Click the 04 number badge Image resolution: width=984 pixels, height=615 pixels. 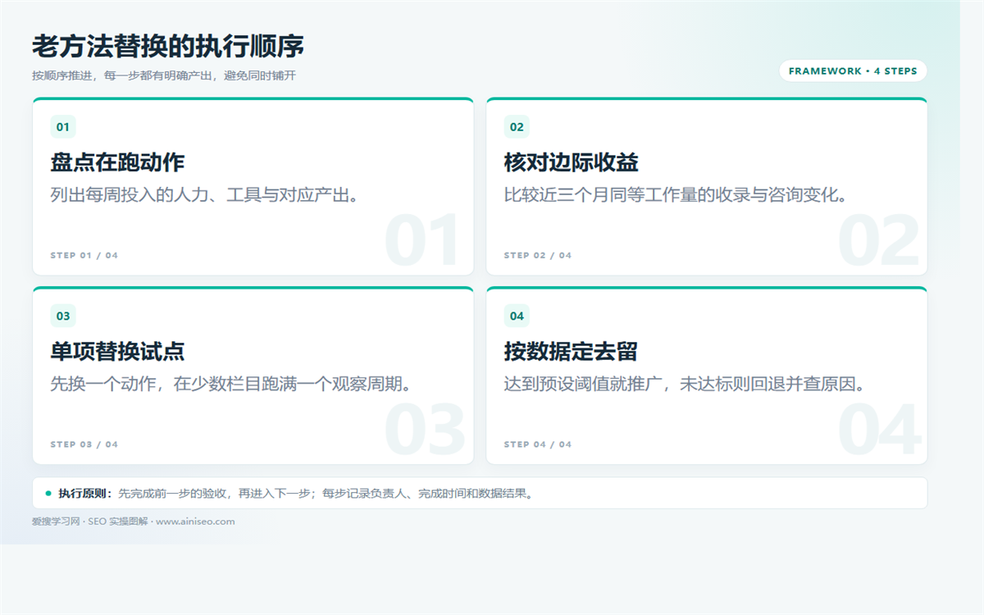(x=517, y=317)
